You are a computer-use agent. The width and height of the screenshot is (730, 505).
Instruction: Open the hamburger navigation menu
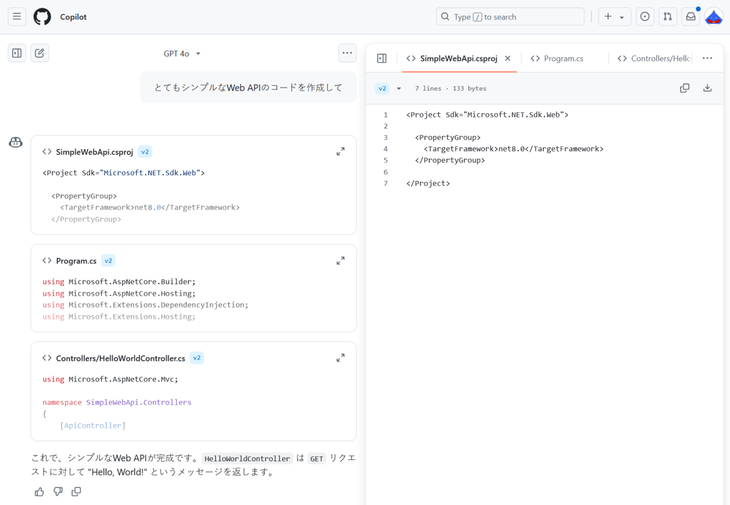(17, 16)
